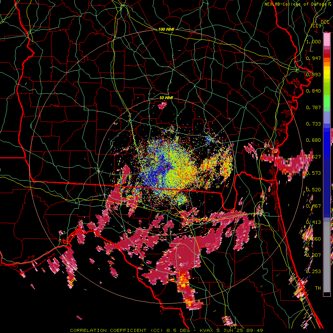Click the 0.680 legend value
Screen dimensions: 333x333
click(313, 140)
